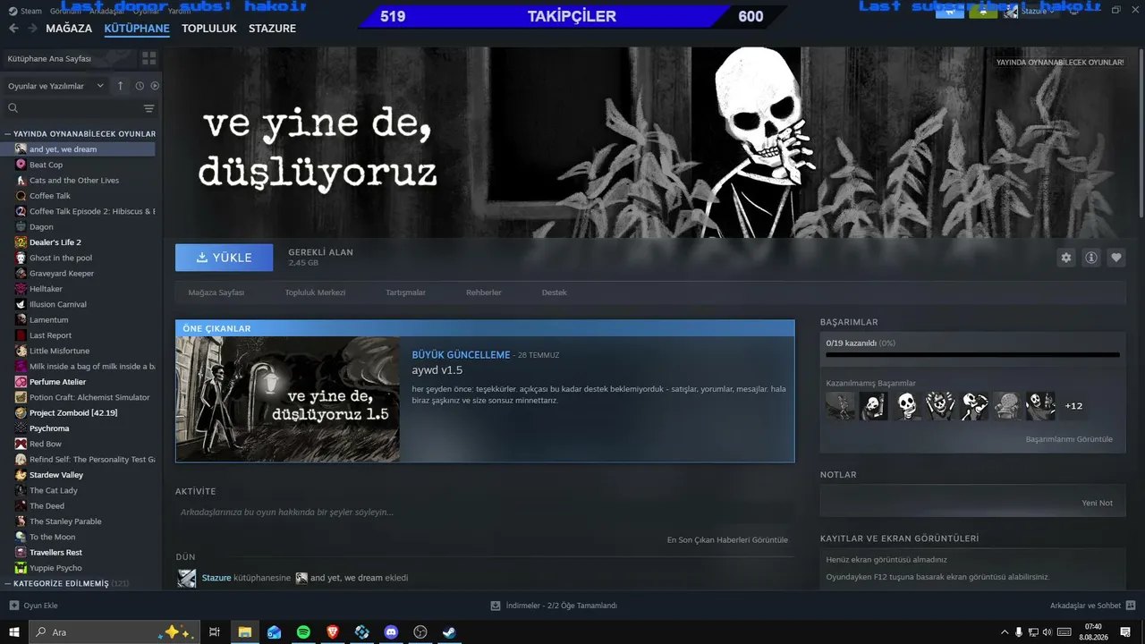The height and width of the screenshot is (644, 1145).
Task: Open game settings gear icon
Action: 1066,258
